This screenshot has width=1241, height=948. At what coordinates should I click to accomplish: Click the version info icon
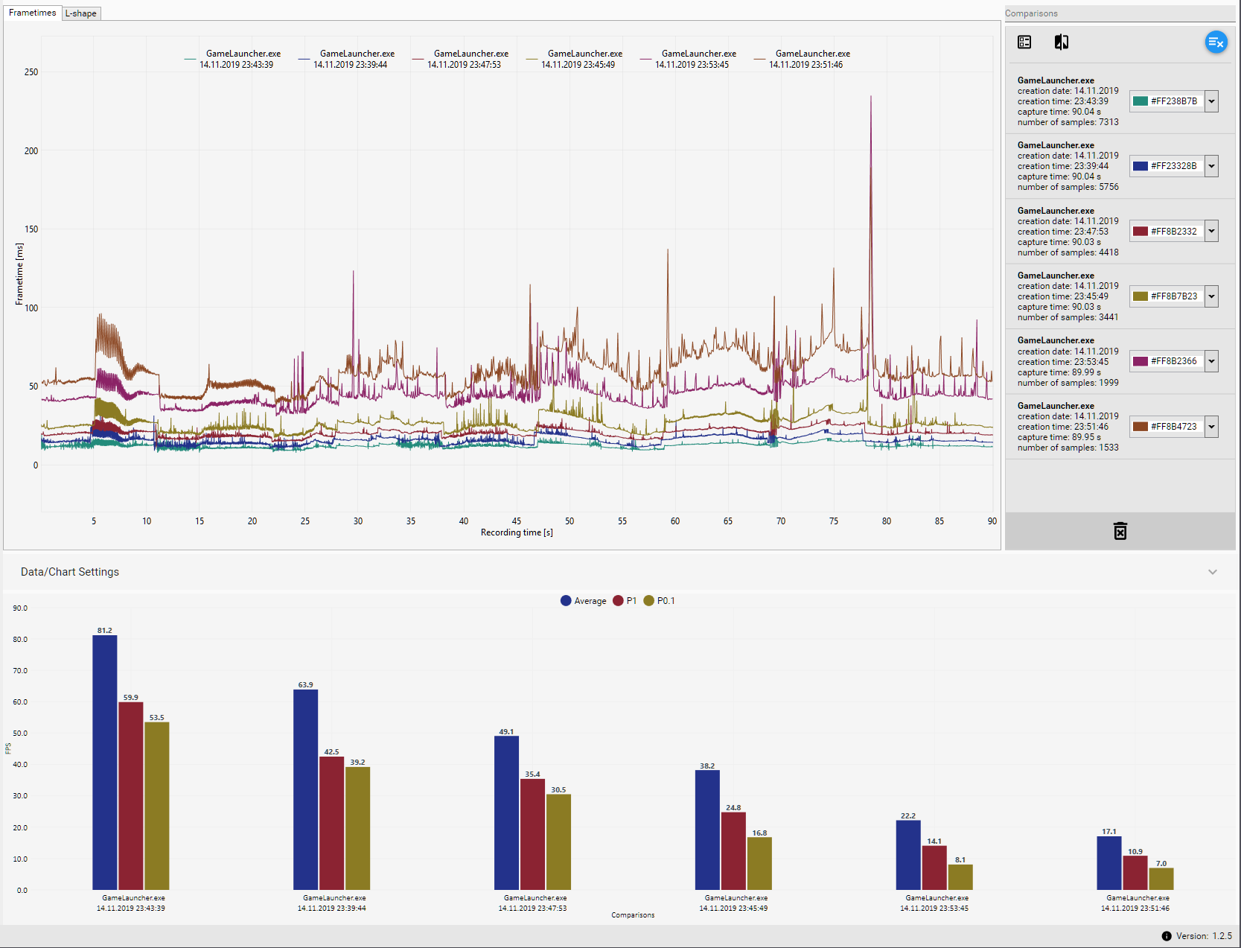(1167, 936)
